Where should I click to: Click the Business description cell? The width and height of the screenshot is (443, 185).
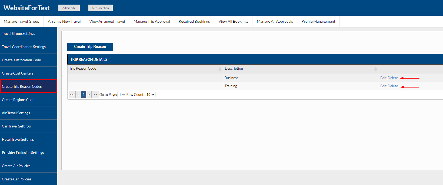click(301, 78)
